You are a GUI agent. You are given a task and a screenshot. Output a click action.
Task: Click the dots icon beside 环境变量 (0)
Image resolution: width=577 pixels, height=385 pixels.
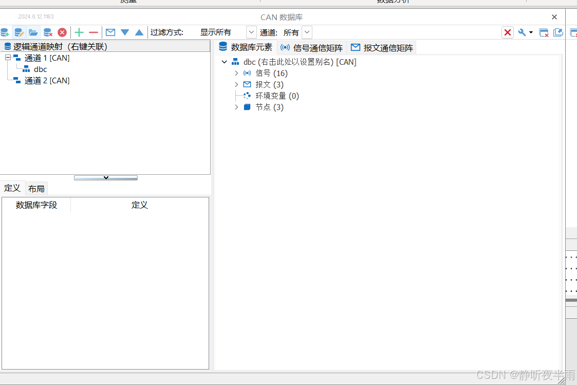tap(247, 96)
